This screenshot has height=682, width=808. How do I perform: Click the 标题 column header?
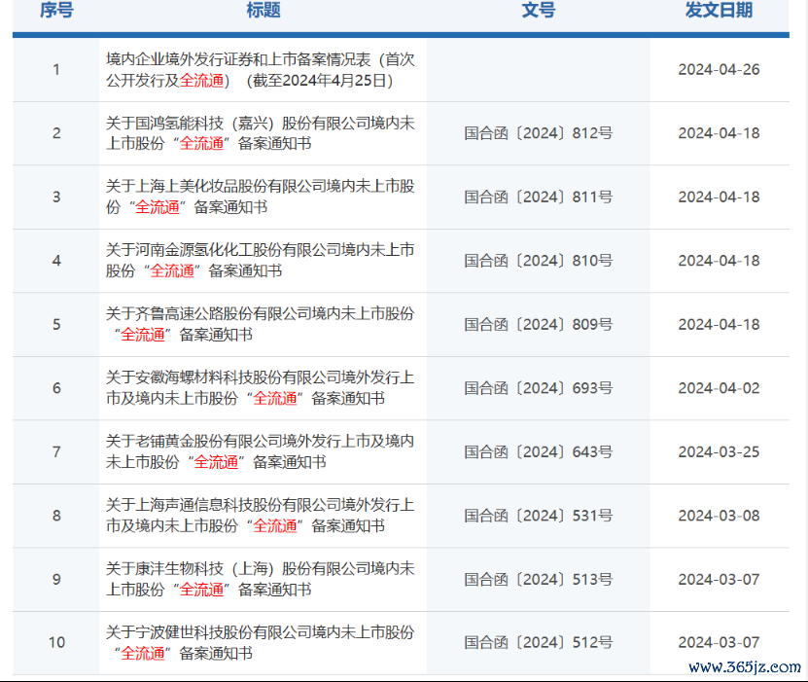pyautogui.click(x=263, y=10)
